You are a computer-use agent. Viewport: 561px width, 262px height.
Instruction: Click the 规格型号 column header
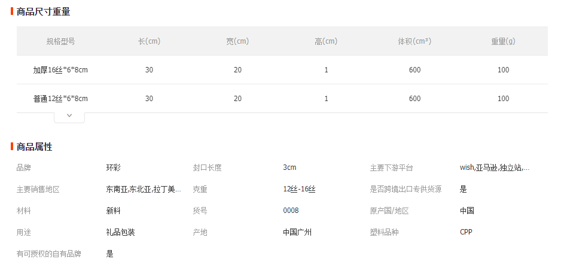point(60,41)
